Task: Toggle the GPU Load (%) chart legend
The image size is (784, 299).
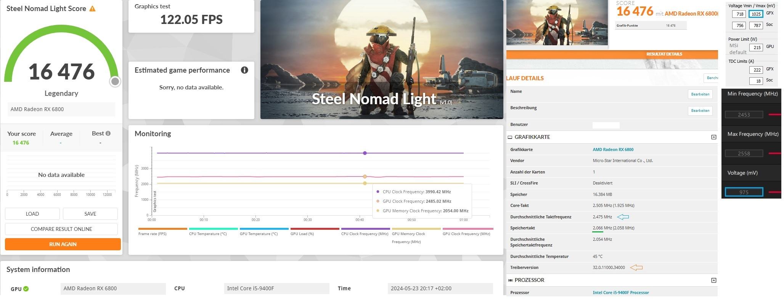Action: 315,231
